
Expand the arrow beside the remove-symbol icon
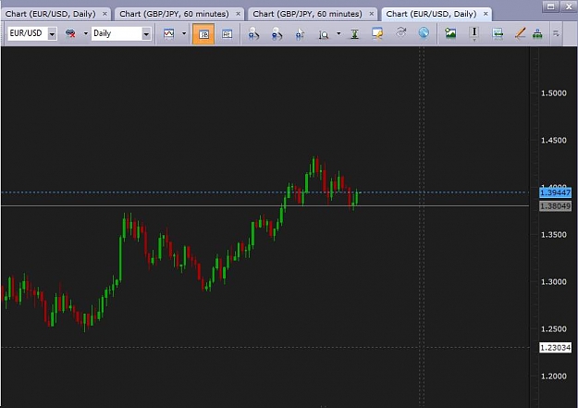click(85, 33)
